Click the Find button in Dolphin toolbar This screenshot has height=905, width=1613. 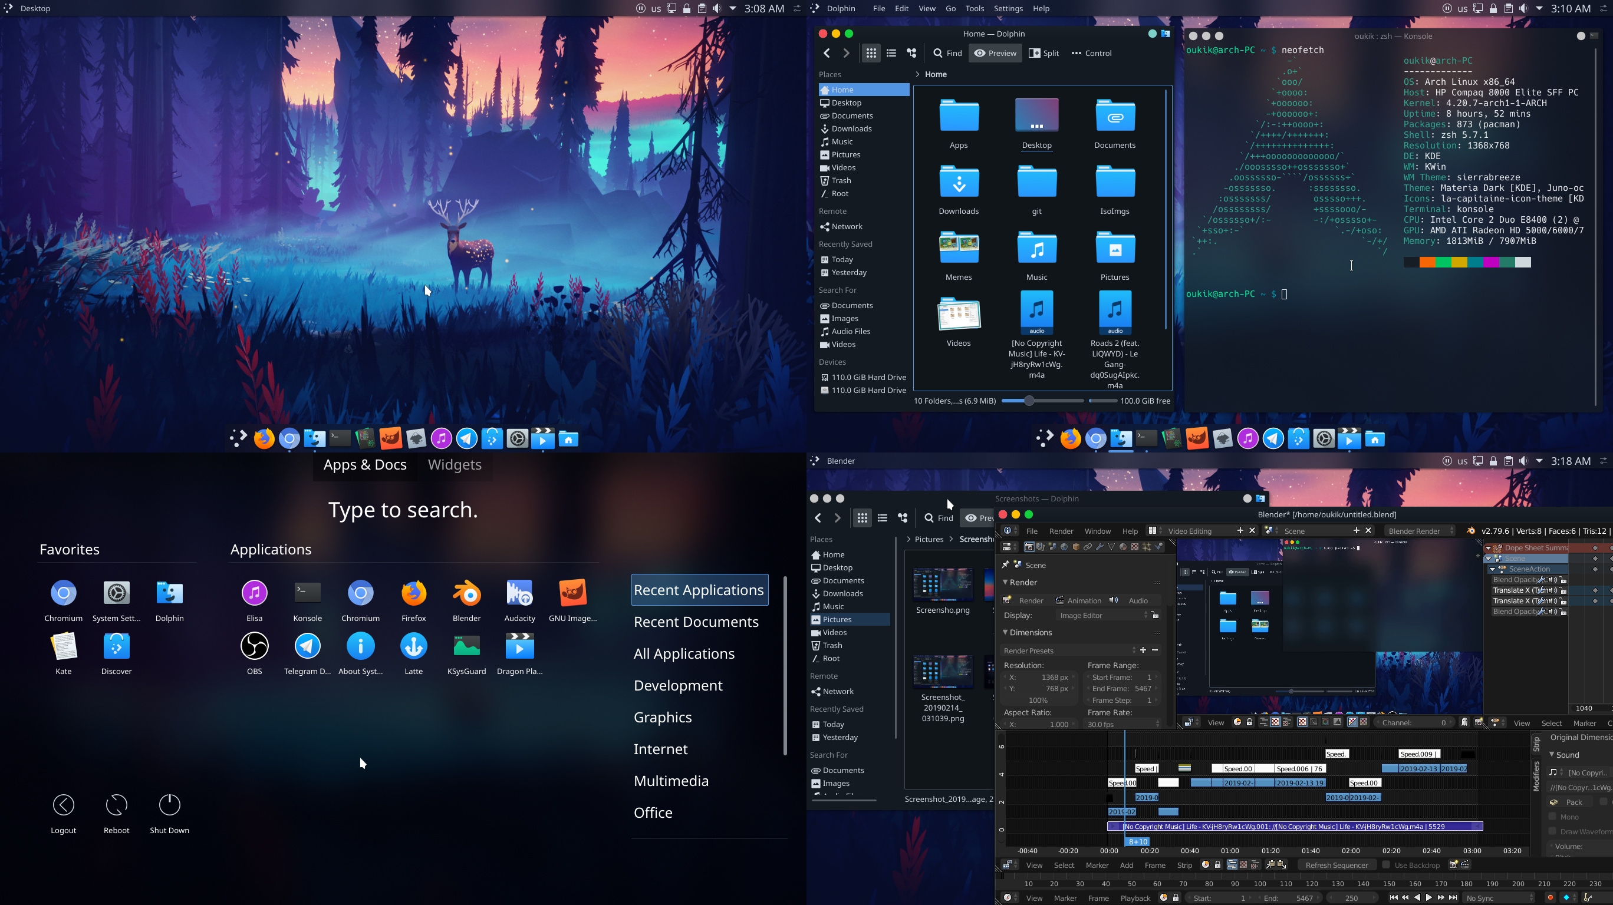pos(946,53)
